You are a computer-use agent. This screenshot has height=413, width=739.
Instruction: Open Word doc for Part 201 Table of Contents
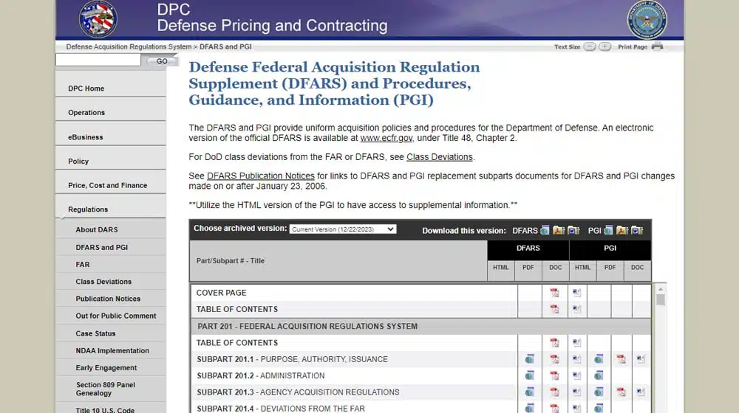576,343
